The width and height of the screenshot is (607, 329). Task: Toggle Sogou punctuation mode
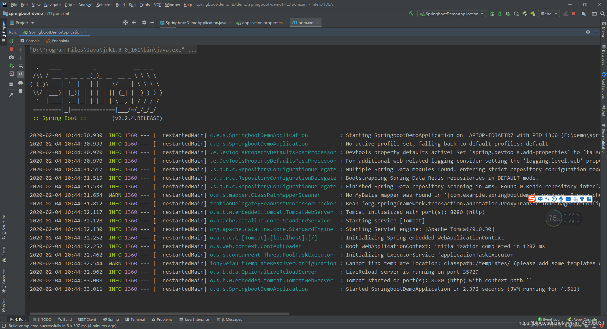point(547,199)
